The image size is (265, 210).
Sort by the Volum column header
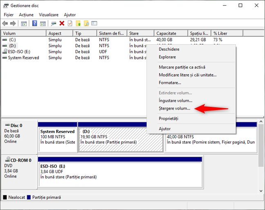coord(24,33)
